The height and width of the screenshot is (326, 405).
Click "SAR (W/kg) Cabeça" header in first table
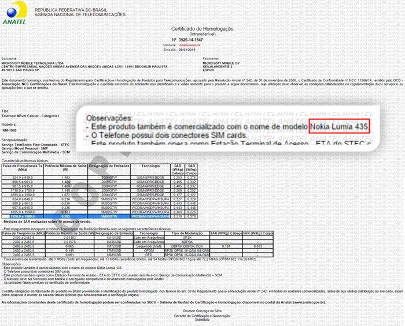[x=178, y=170]
